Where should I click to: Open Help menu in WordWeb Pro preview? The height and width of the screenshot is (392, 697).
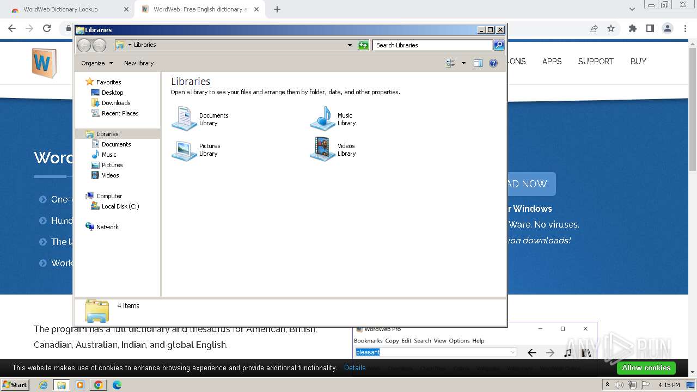(x=478, y=341)
